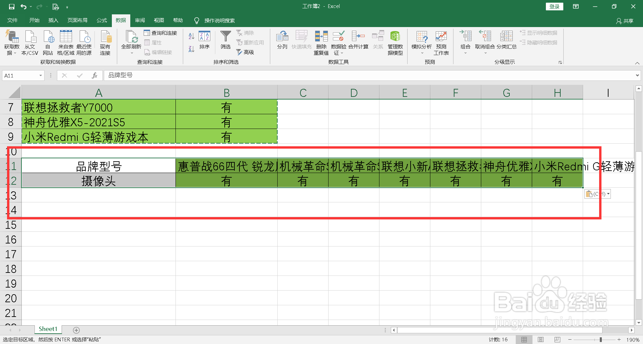
Task: Click From Web (自网站) icon
Action: (48, 43)
